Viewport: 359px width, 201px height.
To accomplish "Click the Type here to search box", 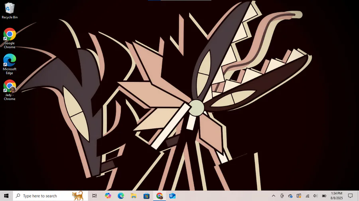I will coord(50,196).
